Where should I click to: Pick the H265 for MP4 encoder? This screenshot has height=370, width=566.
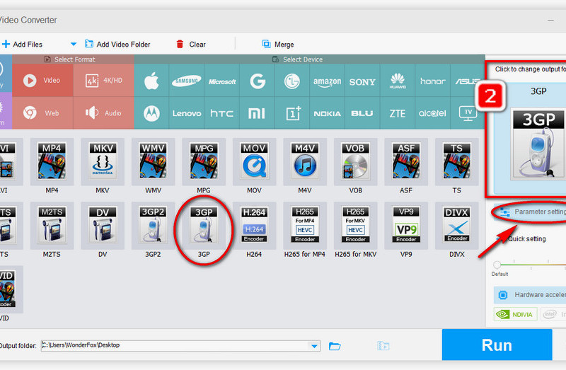point(305,225)
